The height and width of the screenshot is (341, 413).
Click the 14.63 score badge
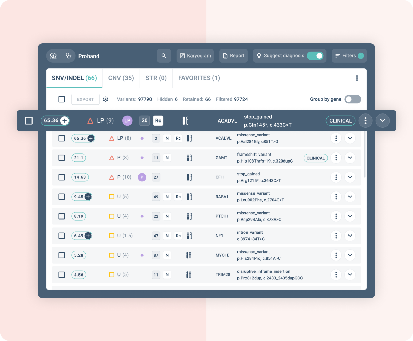point(80,177)
